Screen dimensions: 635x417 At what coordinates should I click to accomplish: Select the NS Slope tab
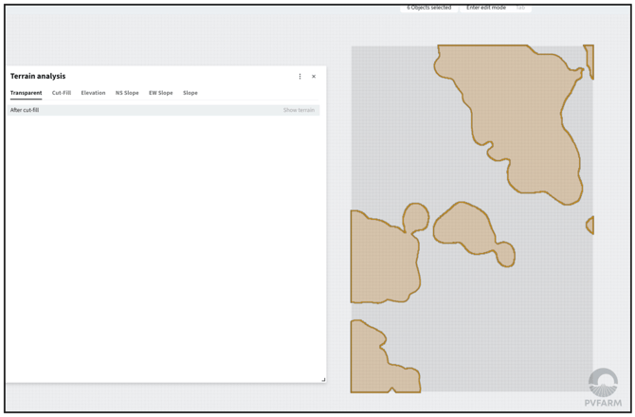(127, 93)
